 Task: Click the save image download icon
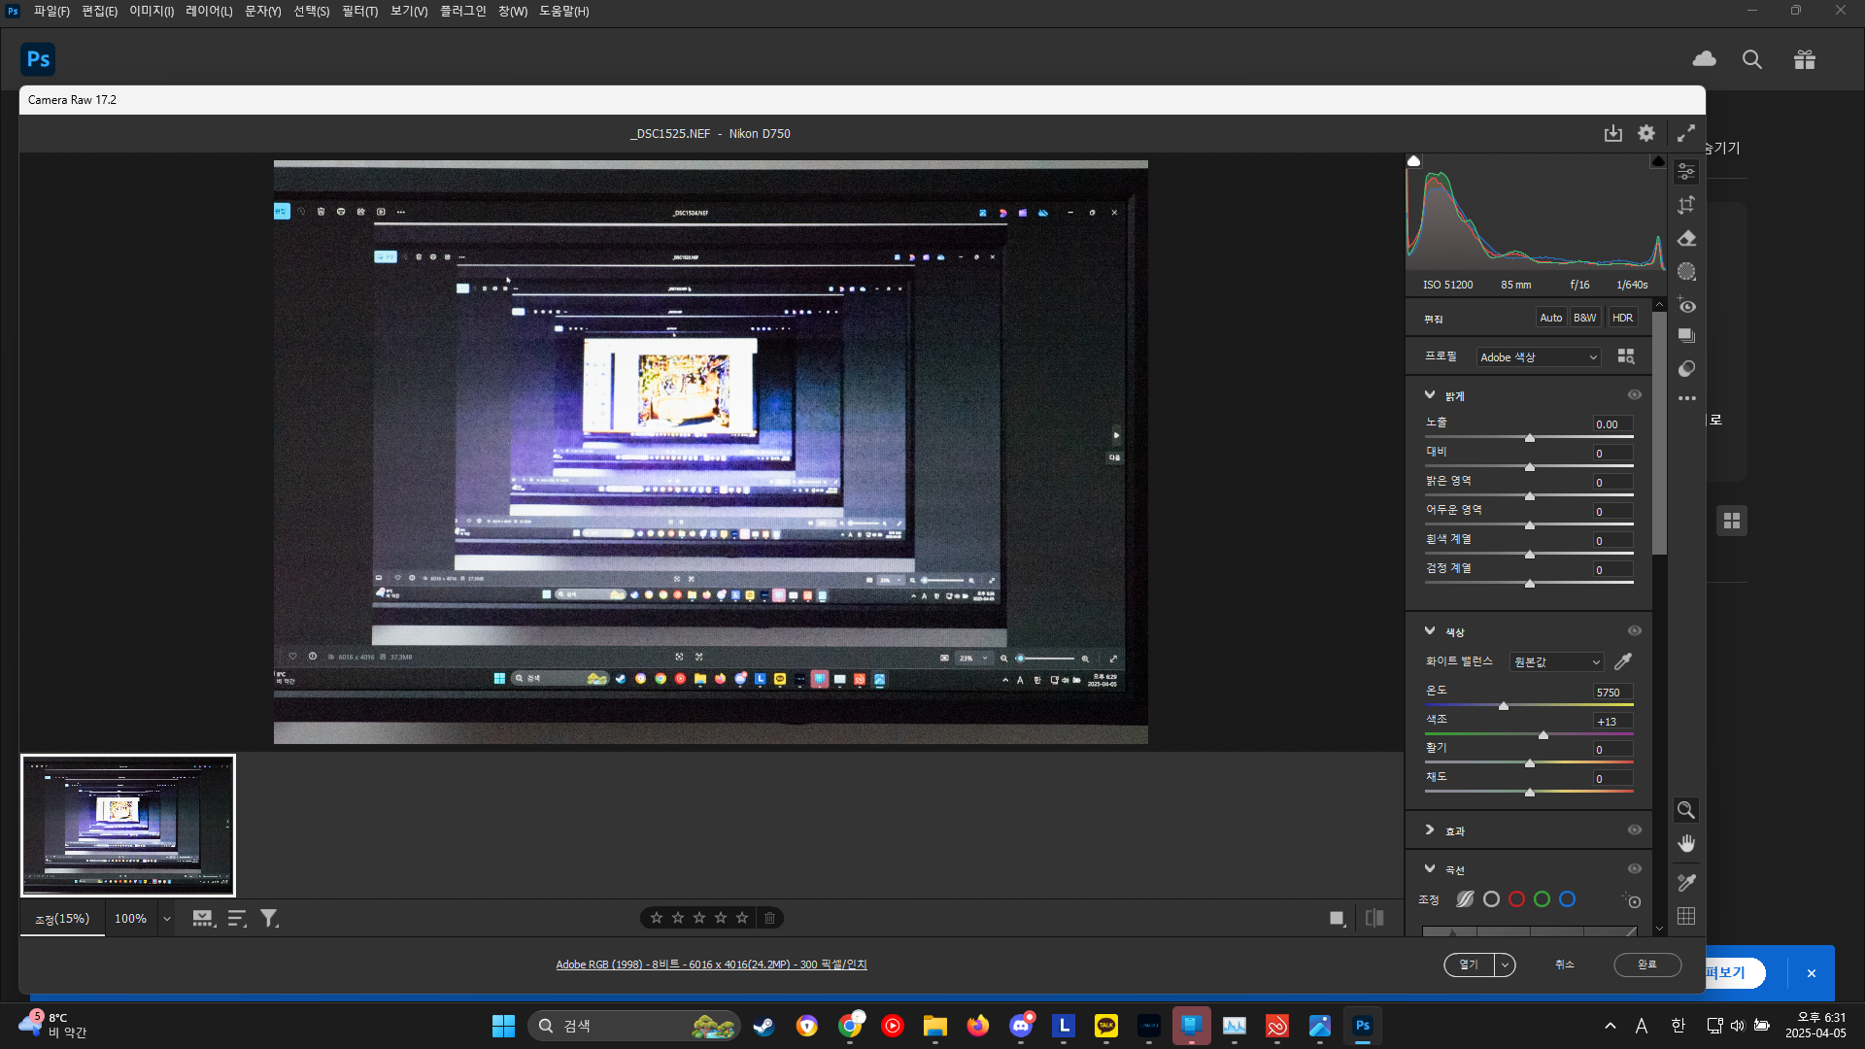coord(1612,133)
